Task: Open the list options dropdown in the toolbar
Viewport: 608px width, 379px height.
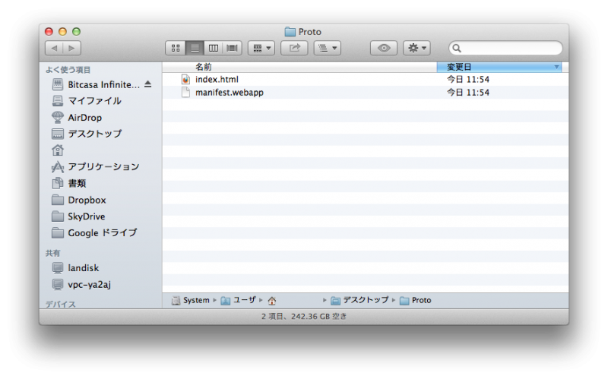Action: (328, 48)
